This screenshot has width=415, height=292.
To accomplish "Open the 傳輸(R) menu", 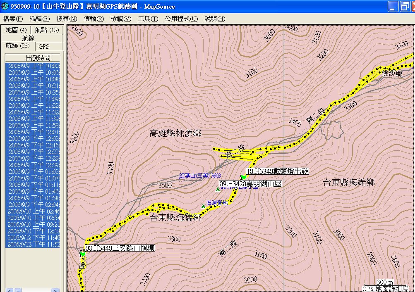I will (x=94, y=19).
